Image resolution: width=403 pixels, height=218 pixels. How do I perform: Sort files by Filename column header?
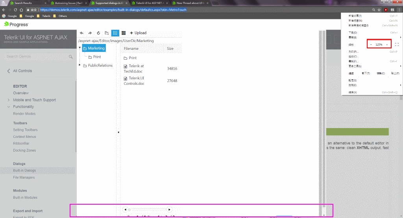[x=131, y=48]
